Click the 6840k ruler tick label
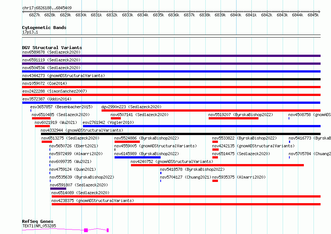The height and width of the screenshot is (234, 331). (x=235, y=15)
